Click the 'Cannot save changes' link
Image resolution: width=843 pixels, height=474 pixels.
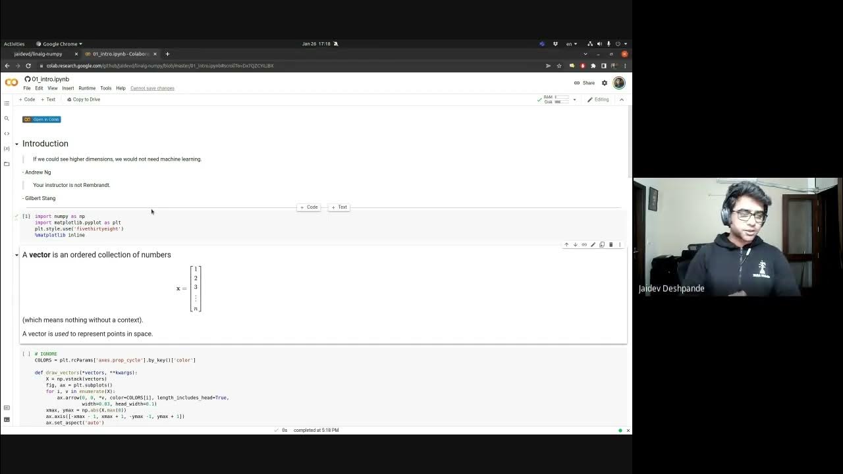click(x=152, y=88)
